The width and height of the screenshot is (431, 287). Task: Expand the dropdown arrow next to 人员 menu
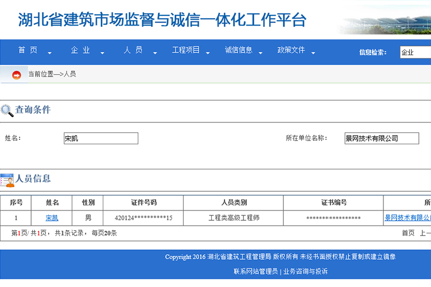(x=155, y=53)
